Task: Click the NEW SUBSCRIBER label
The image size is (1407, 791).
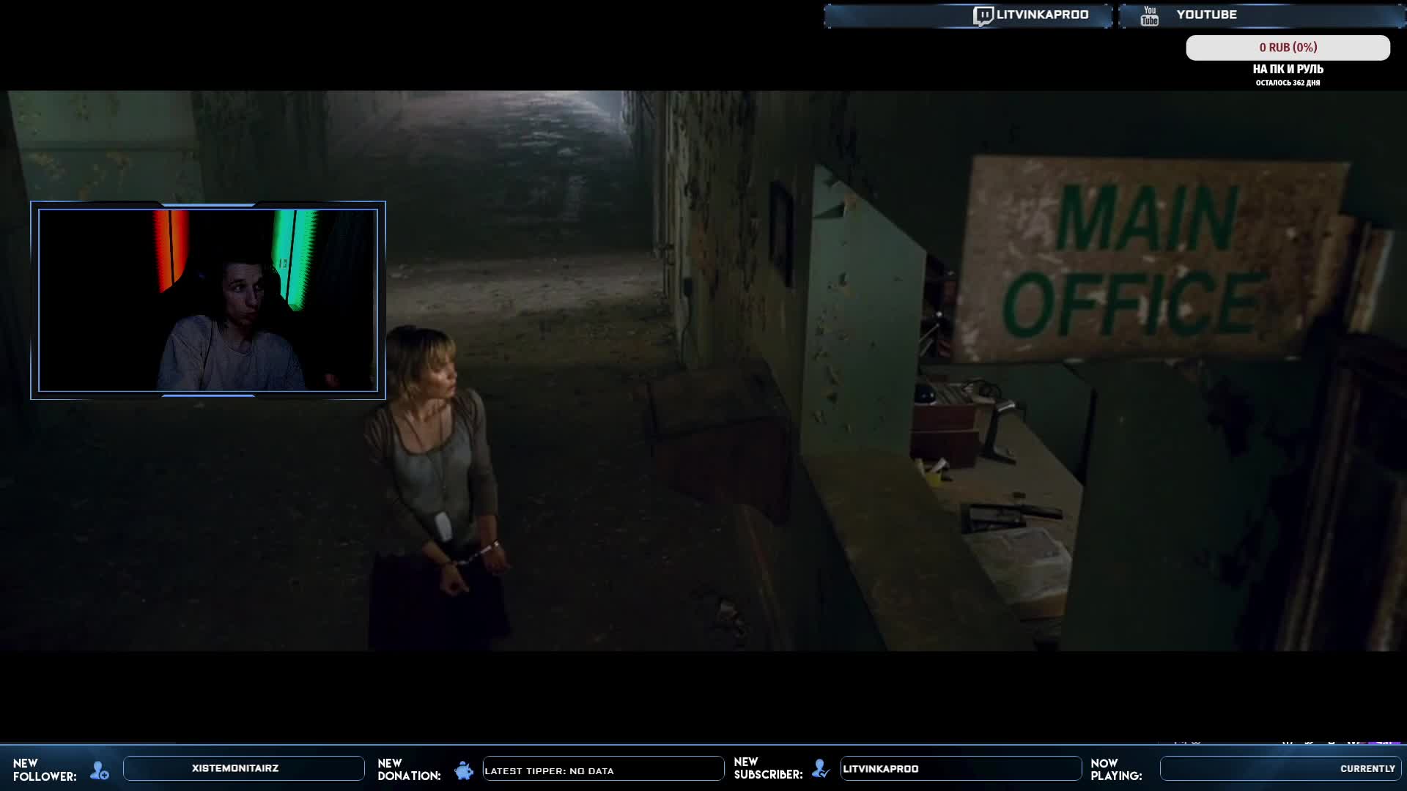Action: 768,768
